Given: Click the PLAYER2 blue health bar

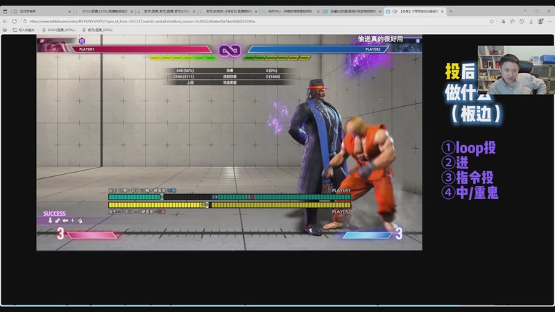Looking at the screenshot, I should click(x=318, y=49).
